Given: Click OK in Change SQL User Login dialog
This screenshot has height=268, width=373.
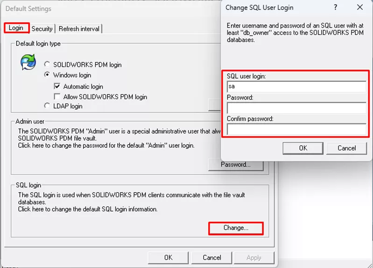Looking at the screenshot, I should coord(303,148).
